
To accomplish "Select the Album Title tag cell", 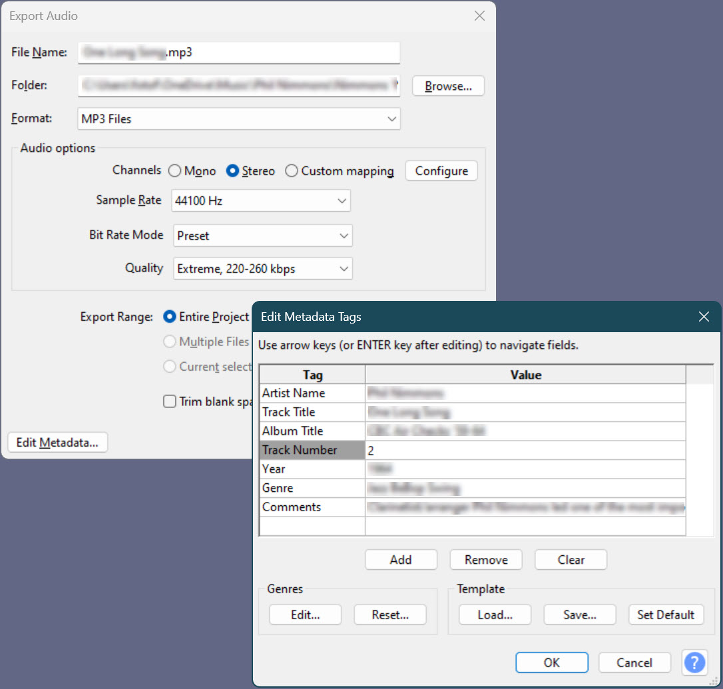I will pos(312,431).
